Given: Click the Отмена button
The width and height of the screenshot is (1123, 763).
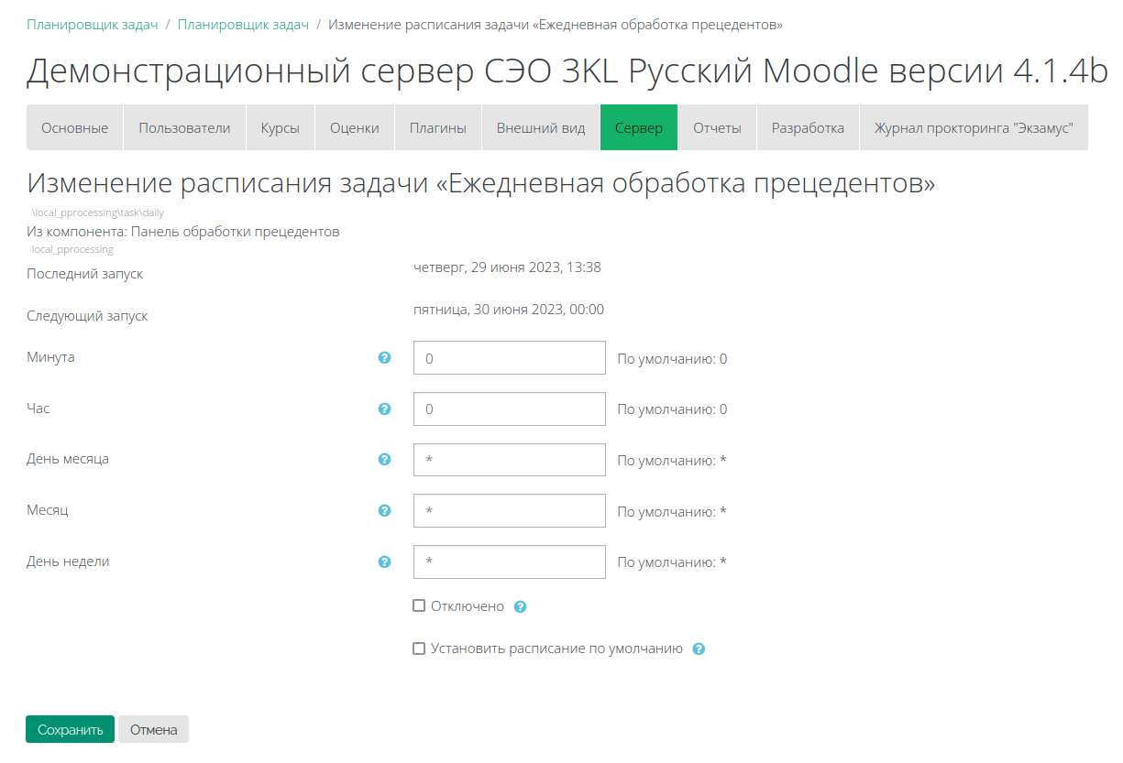Looking at the screenshot, I should coord(153,730).
